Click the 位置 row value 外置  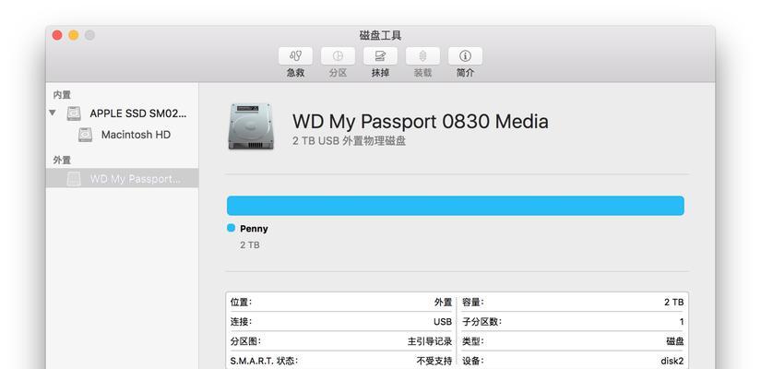443,302
